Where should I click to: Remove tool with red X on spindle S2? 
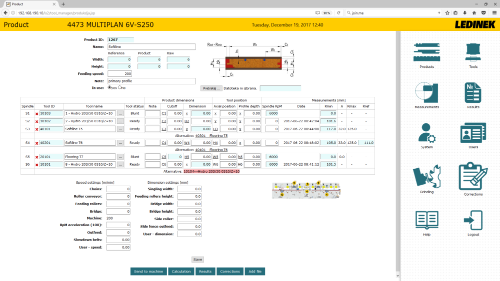pos(36,121)
